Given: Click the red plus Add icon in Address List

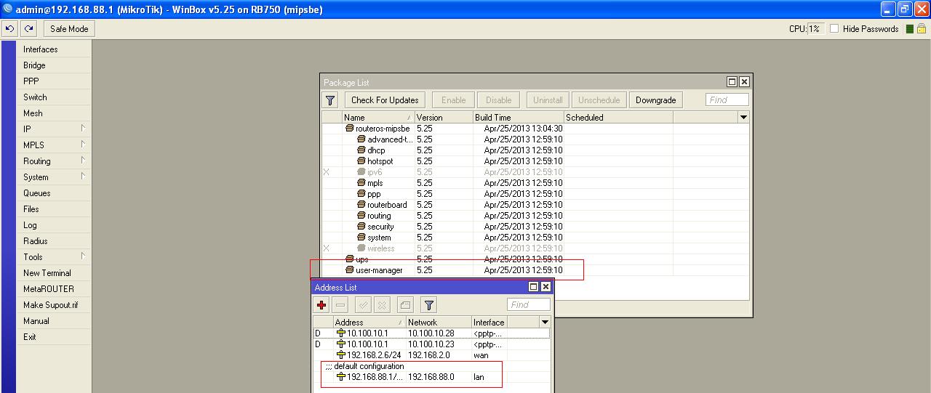Looking at the screenshot, I should [321, 305].
